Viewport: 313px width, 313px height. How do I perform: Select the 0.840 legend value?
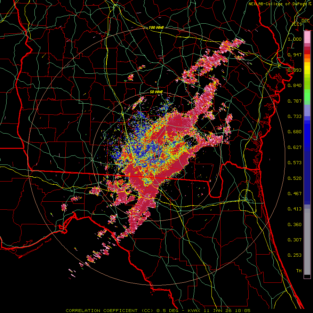(295, 86)
